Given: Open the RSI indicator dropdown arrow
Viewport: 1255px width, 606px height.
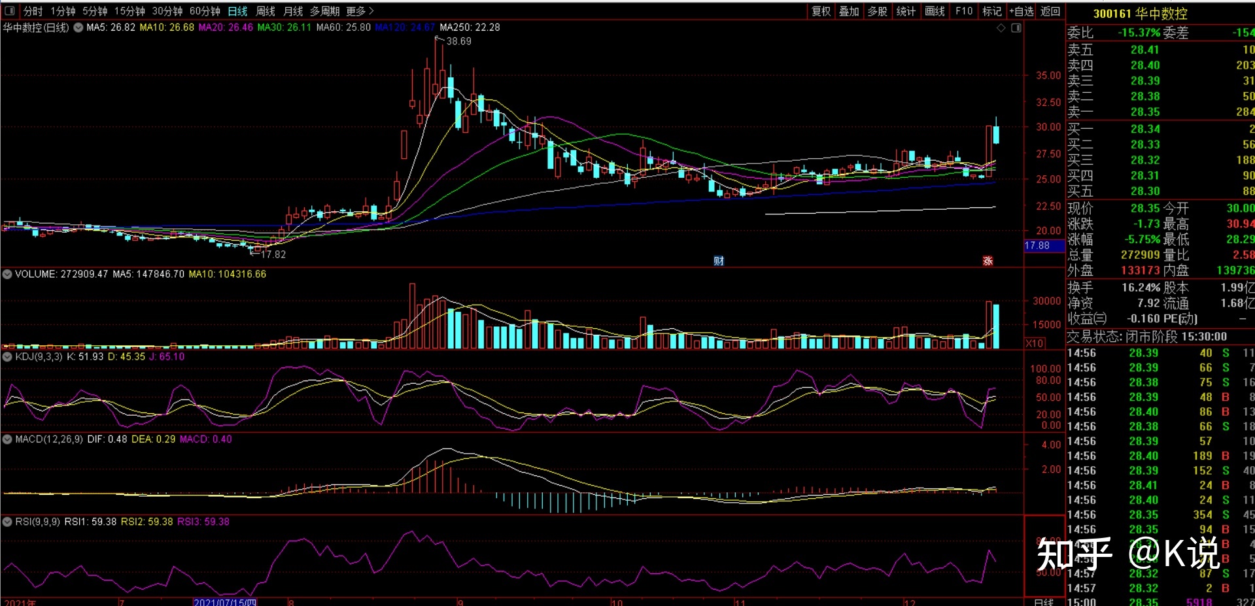Looking at the screenshot, I should point(7,522).
